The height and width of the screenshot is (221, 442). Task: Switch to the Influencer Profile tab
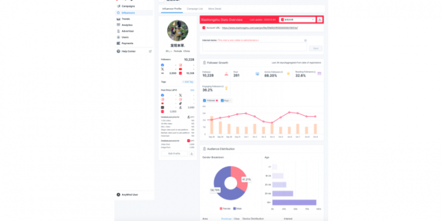172,9
